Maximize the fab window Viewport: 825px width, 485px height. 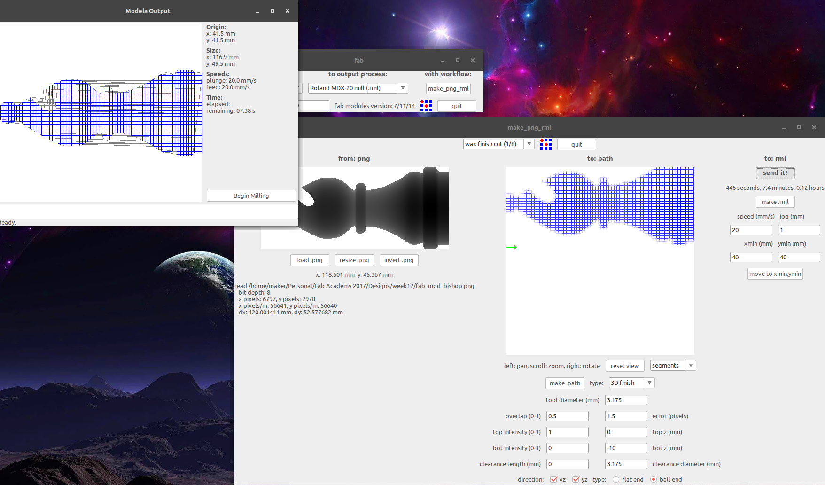pyautogui.click(x=458, y=60)
